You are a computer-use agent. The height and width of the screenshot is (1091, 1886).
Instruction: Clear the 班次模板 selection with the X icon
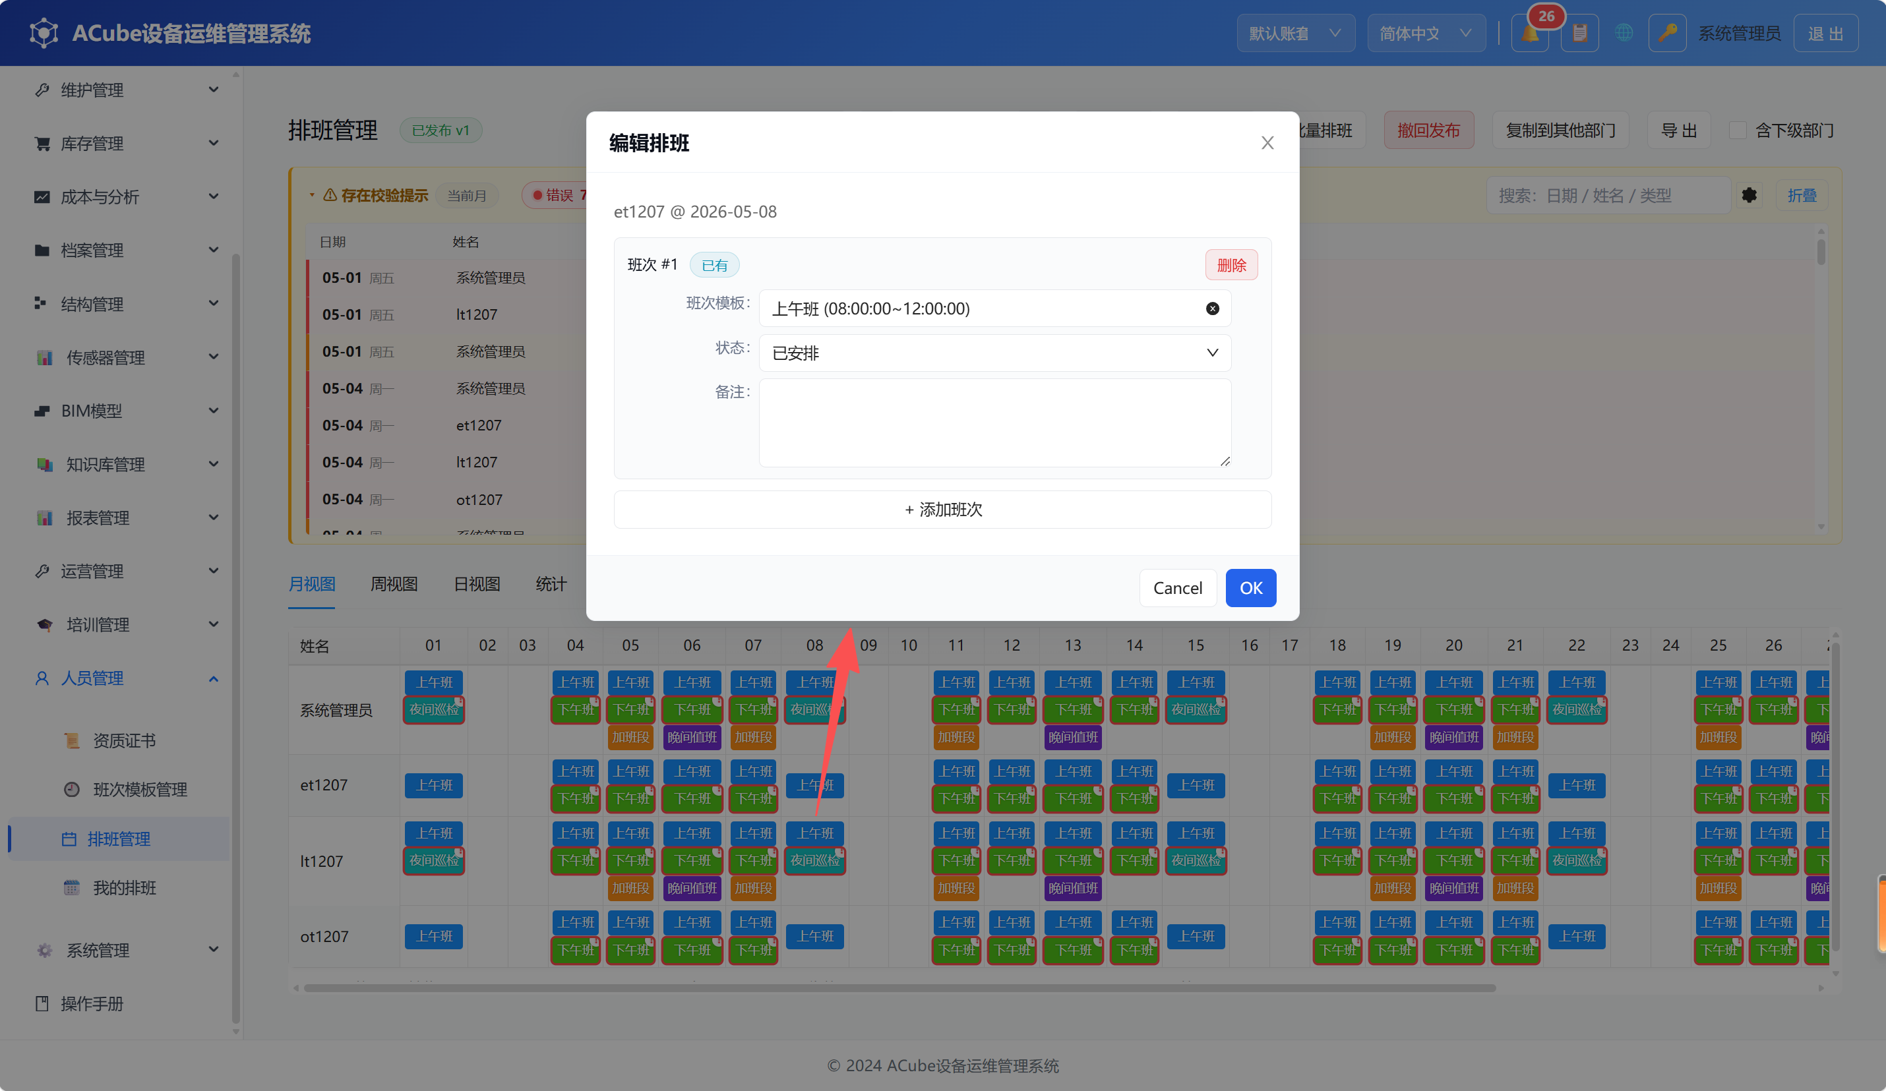(1213, 309)
